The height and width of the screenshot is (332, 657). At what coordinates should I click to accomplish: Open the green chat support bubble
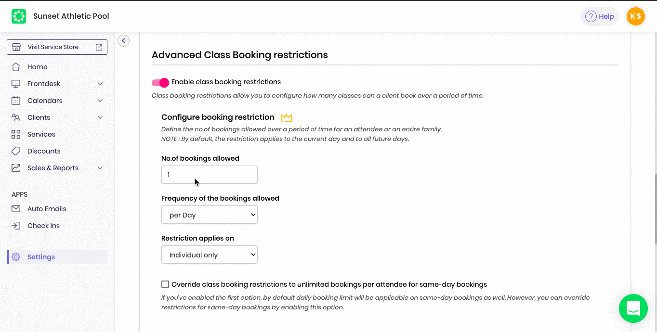coord(633,308)
